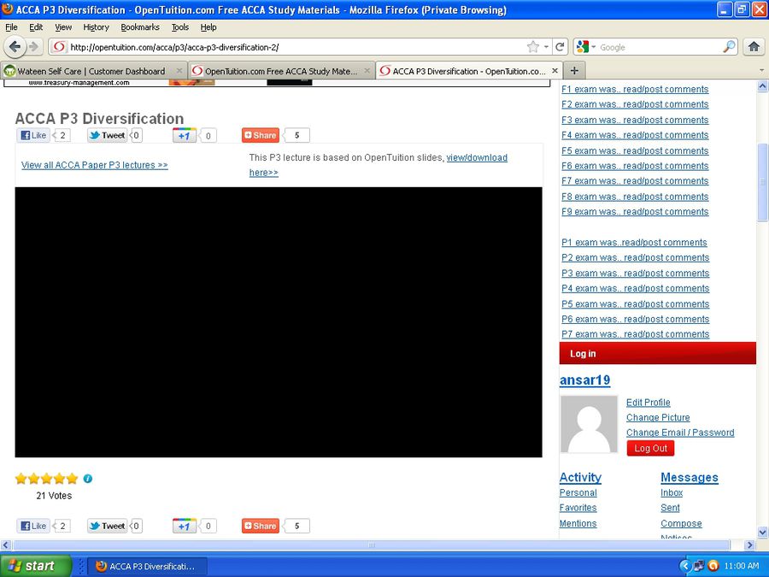Open the Edit menu
Screen dimensions: 769x577
point(36,27)
